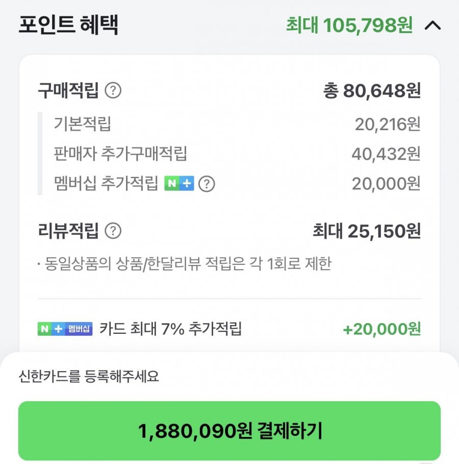459x464 pixels.
Task: Tap the help icon beside 멤버십 추가적립
Action: tap(206, 184)
